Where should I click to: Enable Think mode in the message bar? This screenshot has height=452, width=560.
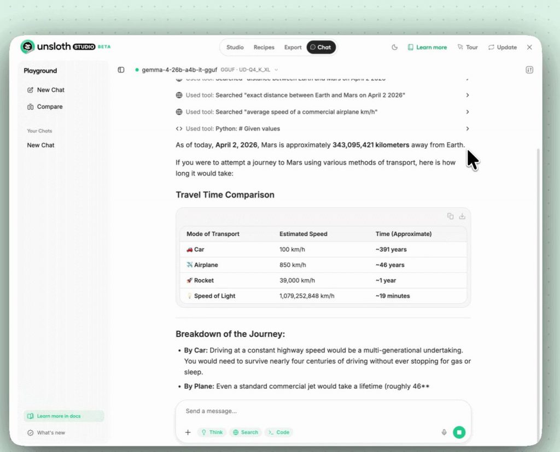pos(212,432)
